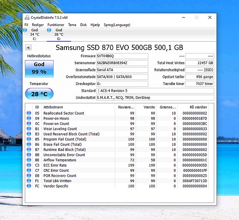Click status orb of Erase Fail Count row
This screenshot has height=220, width=239.
(29, 144)
